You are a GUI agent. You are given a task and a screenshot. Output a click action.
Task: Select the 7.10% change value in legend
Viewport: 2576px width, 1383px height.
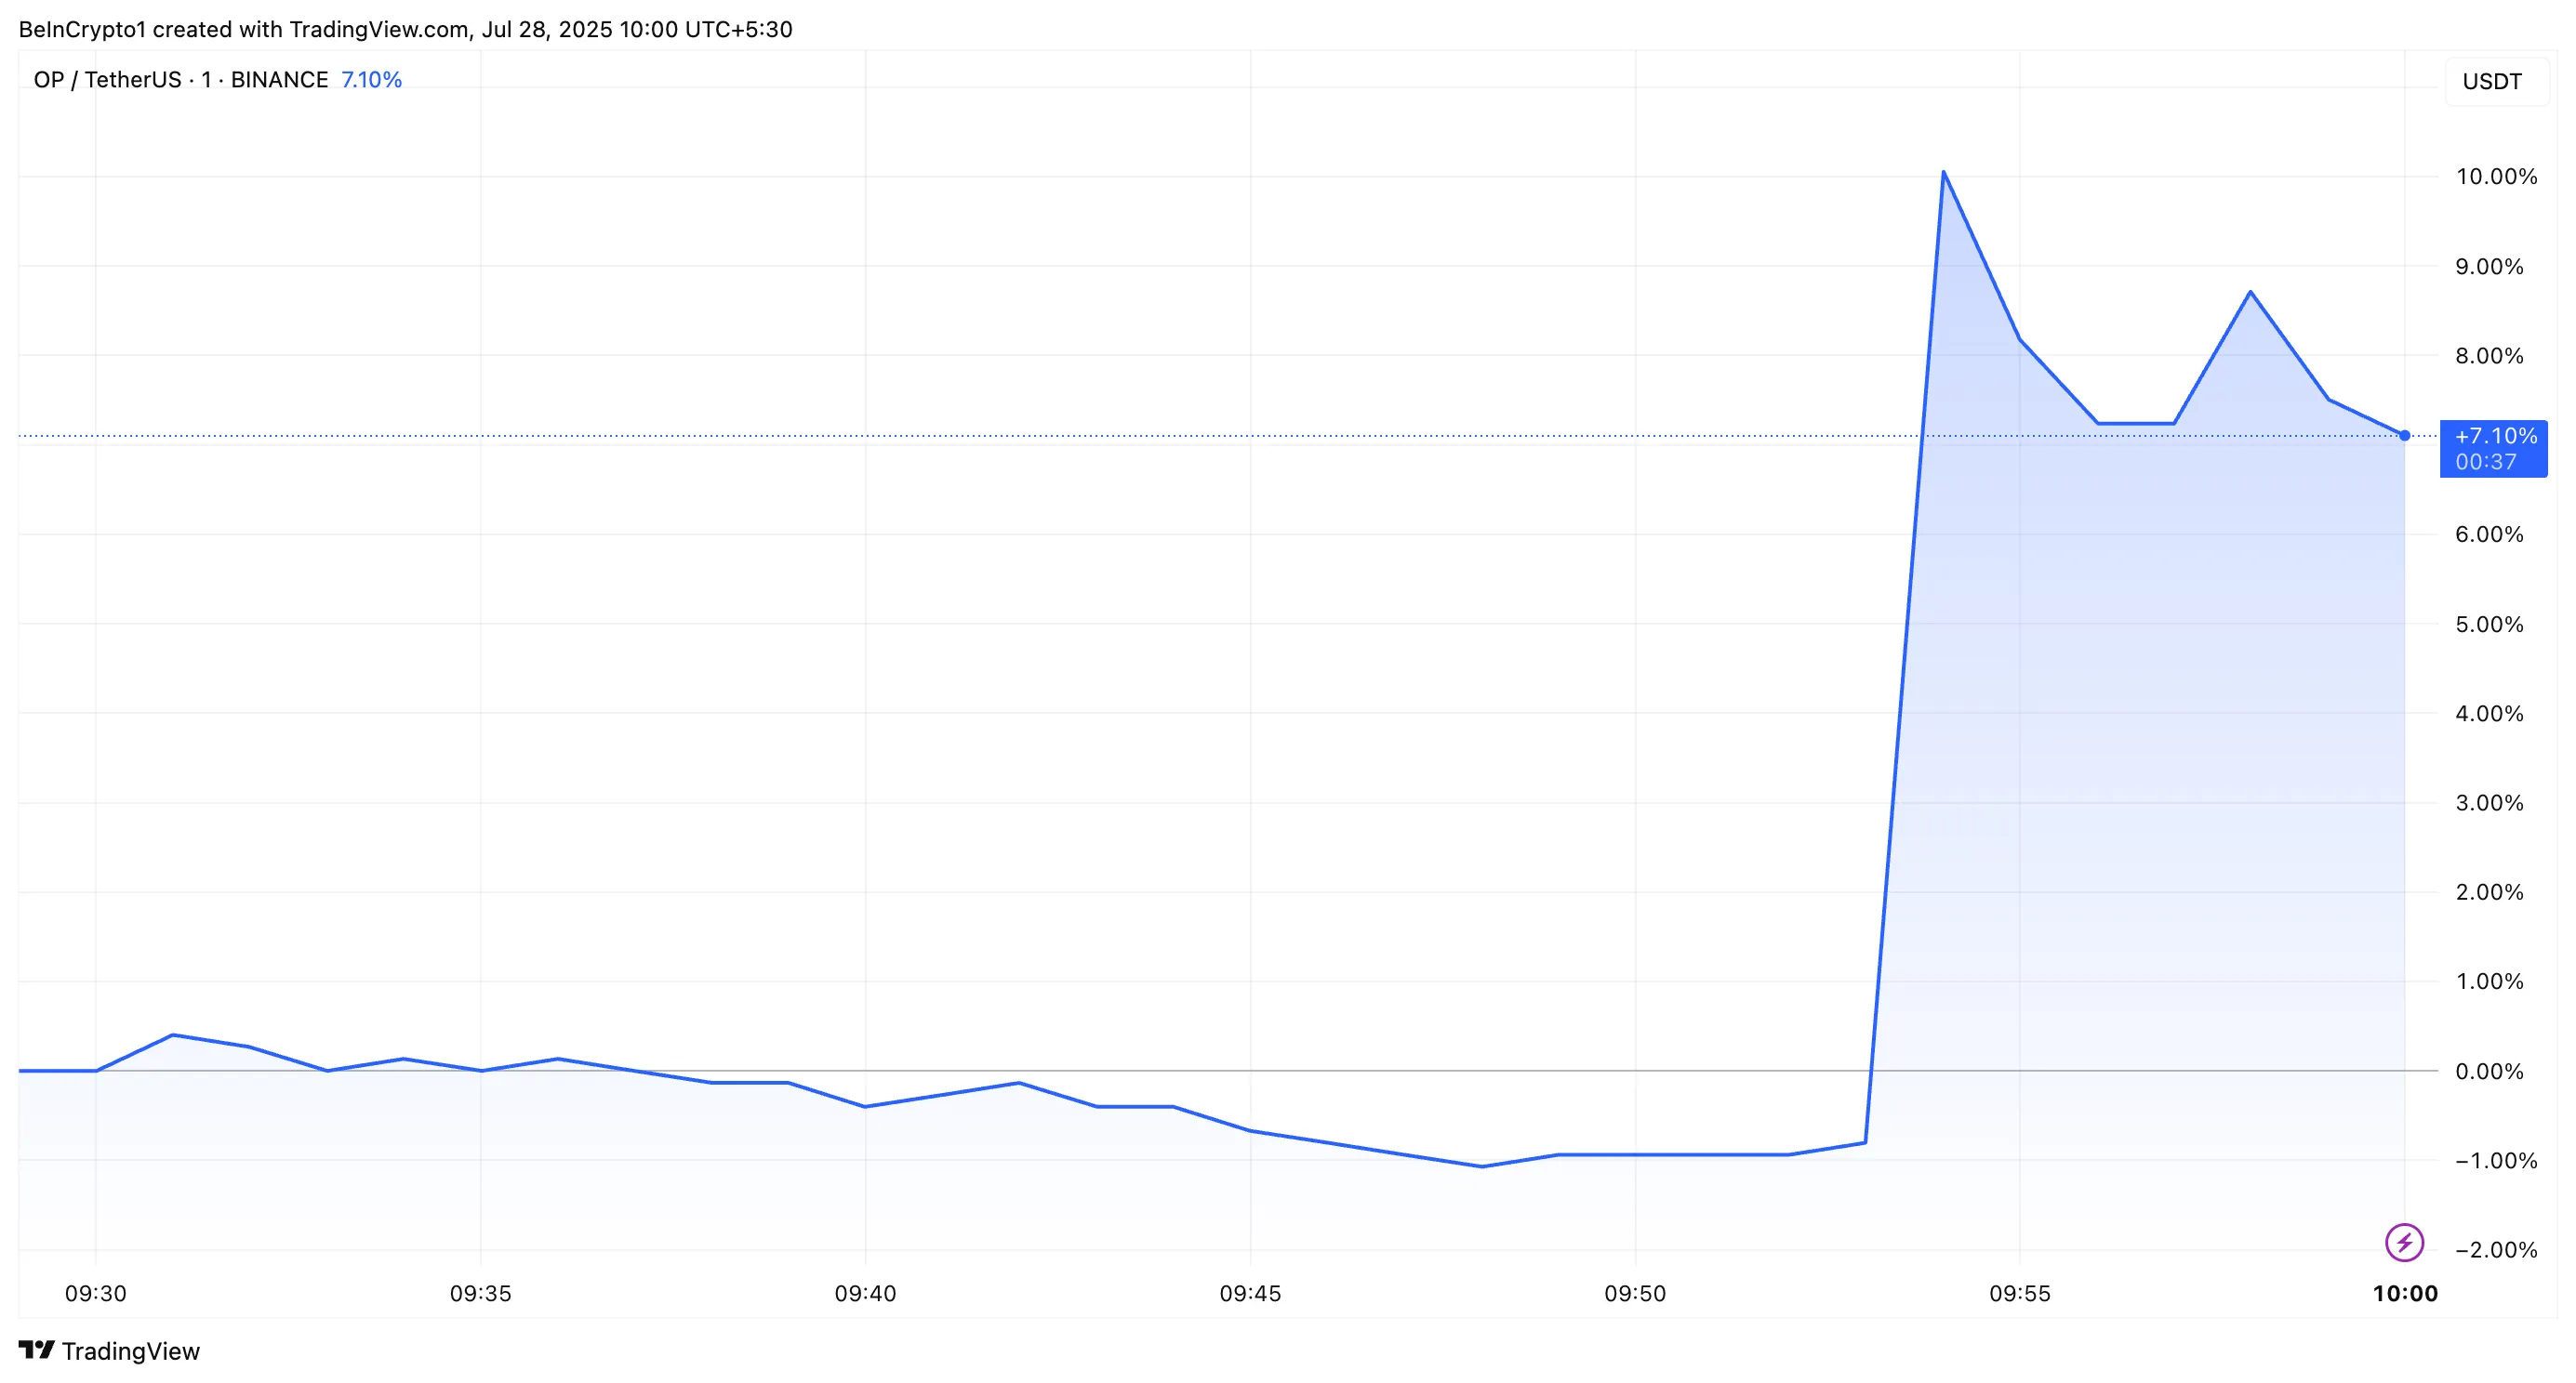(371, 80)
